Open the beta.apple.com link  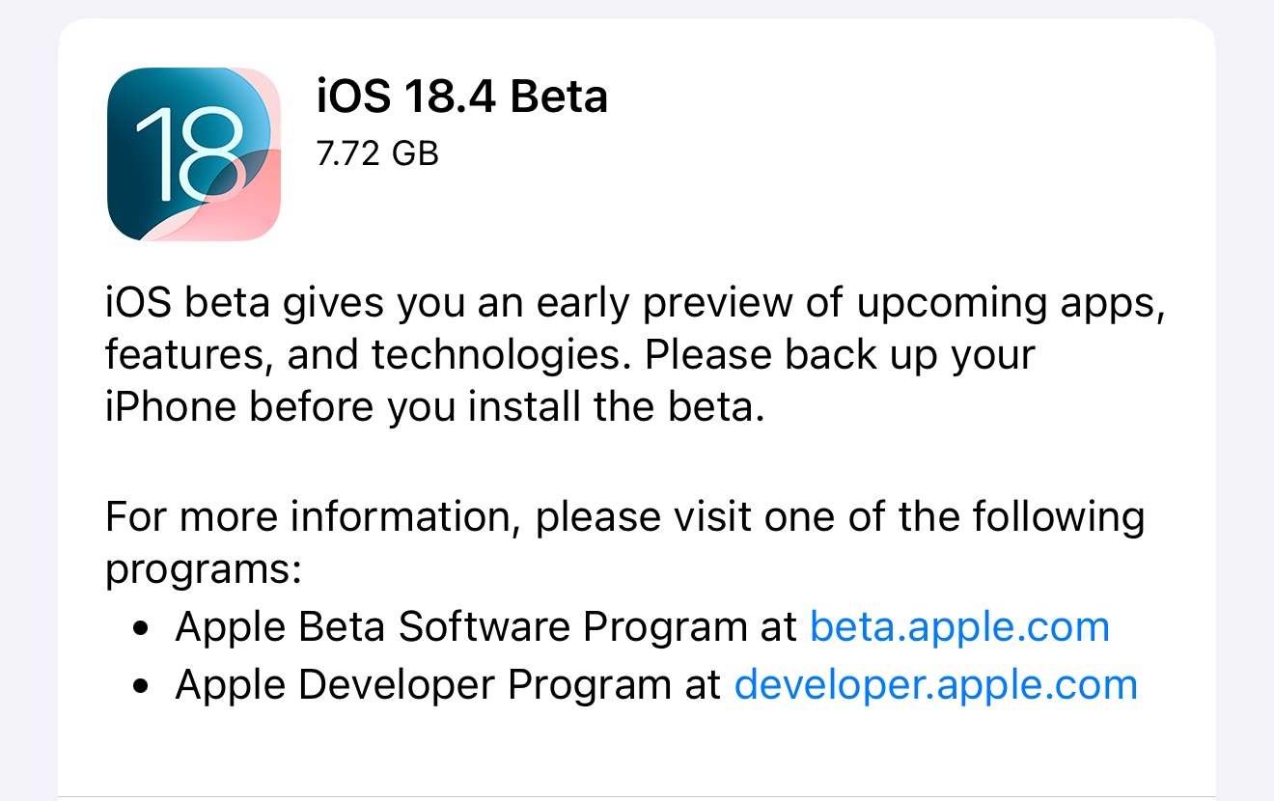[x=959, y=626]
